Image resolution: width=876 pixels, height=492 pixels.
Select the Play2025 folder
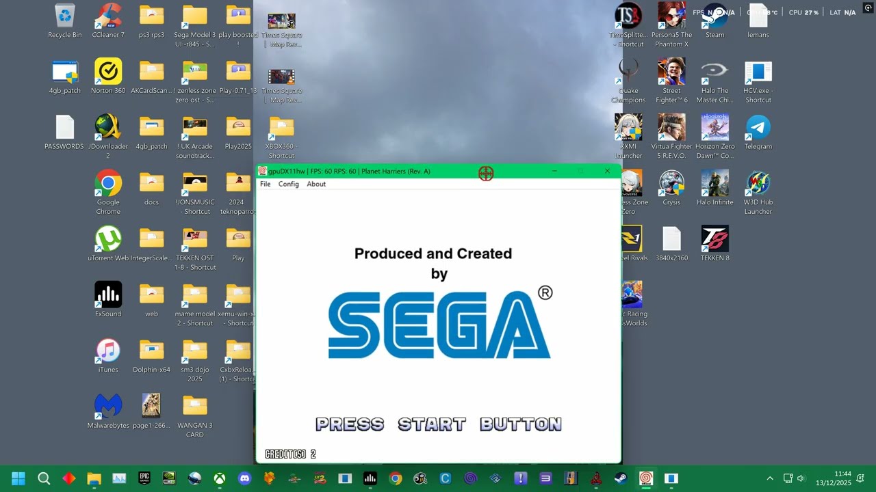(238, 133)
